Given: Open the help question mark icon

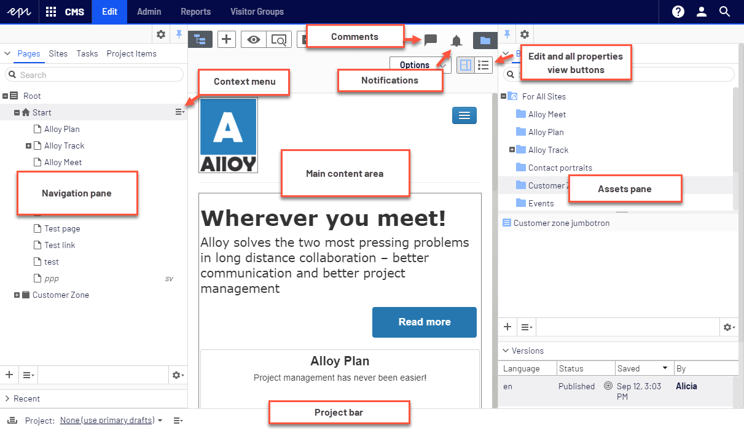Looking at the screenshot, I should click(x=678, y=12).
